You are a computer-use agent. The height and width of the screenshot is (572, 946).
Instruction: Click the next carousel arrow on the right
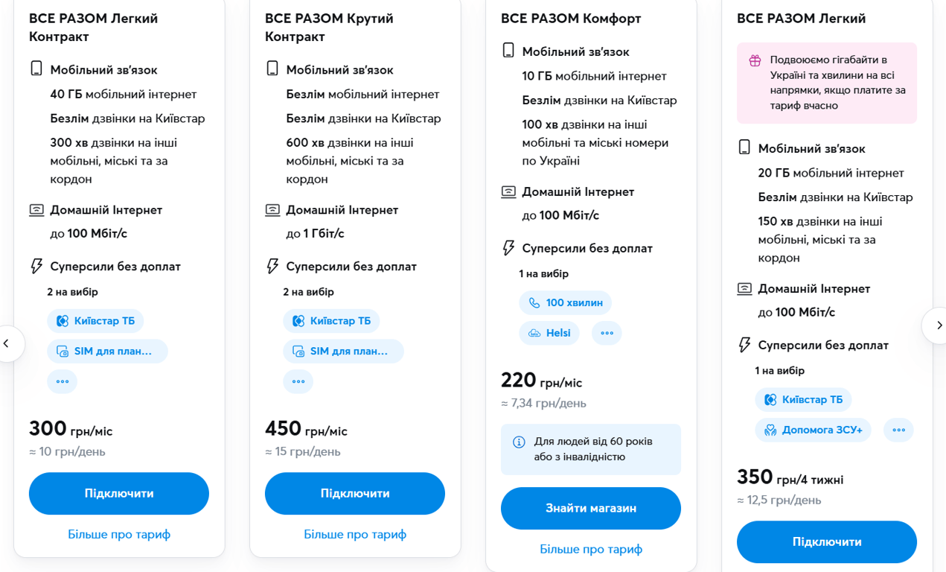click(x=938, y=325)
